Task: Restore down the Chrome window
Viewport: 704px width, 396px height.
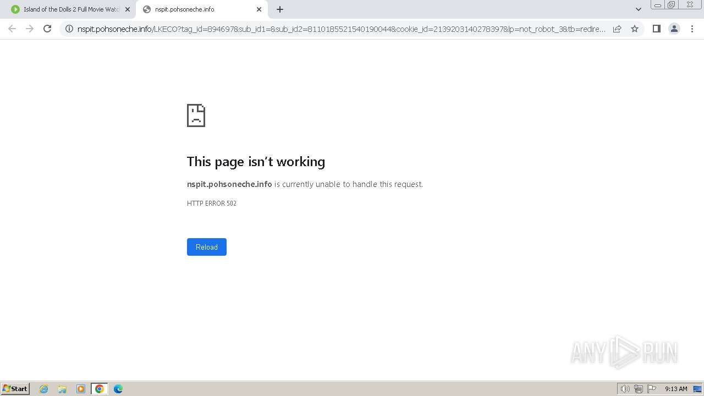Action: tap(672, 5)
